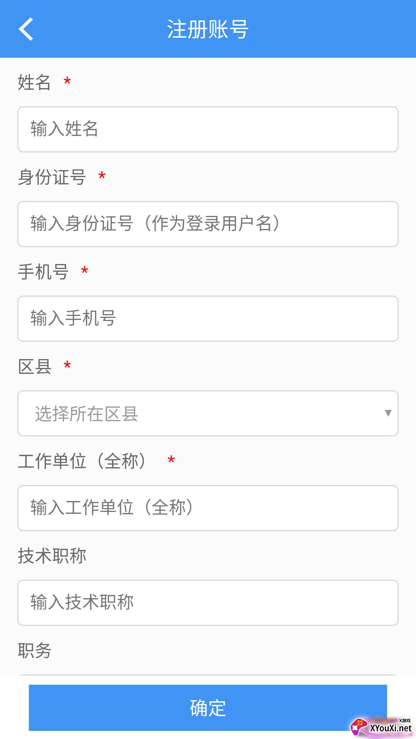Click the triangle arrow in 区县 selector

point(388,413)
